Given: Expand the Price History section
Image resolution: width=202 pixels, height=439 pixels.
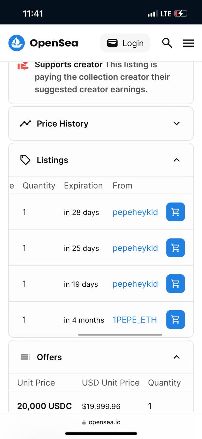Looking at the screenshot, I should click(101, 123).
